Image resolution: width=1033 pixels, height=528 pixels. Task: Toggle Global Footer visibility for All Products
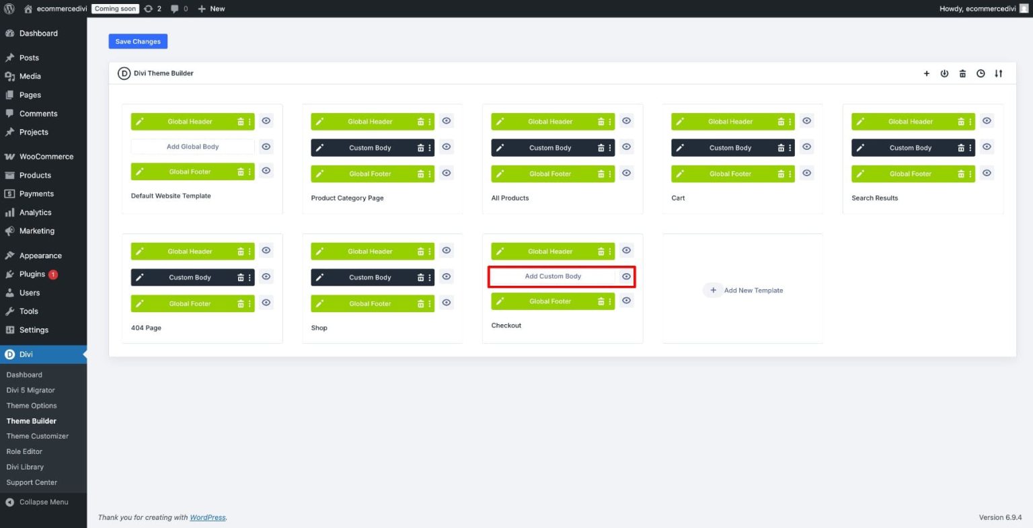coord(626,173)
